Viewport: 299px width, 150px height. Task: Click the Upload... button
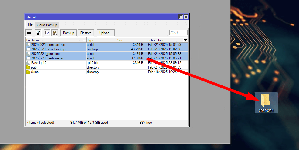tap(106, 33)
